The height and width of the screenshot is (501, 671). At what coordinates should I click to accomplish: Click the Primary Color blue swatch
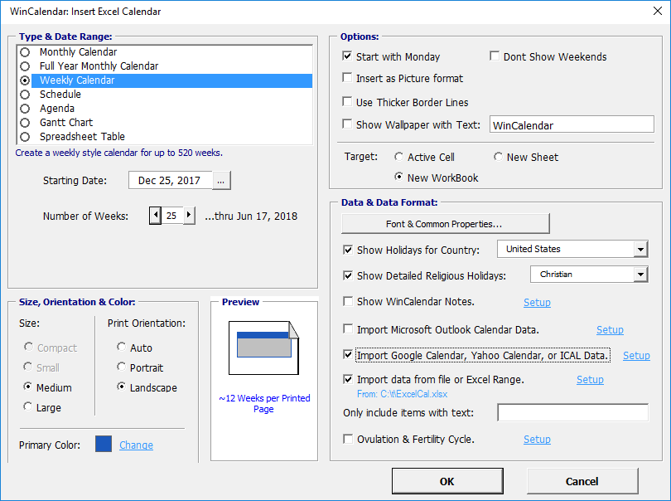tap(104, 445)
